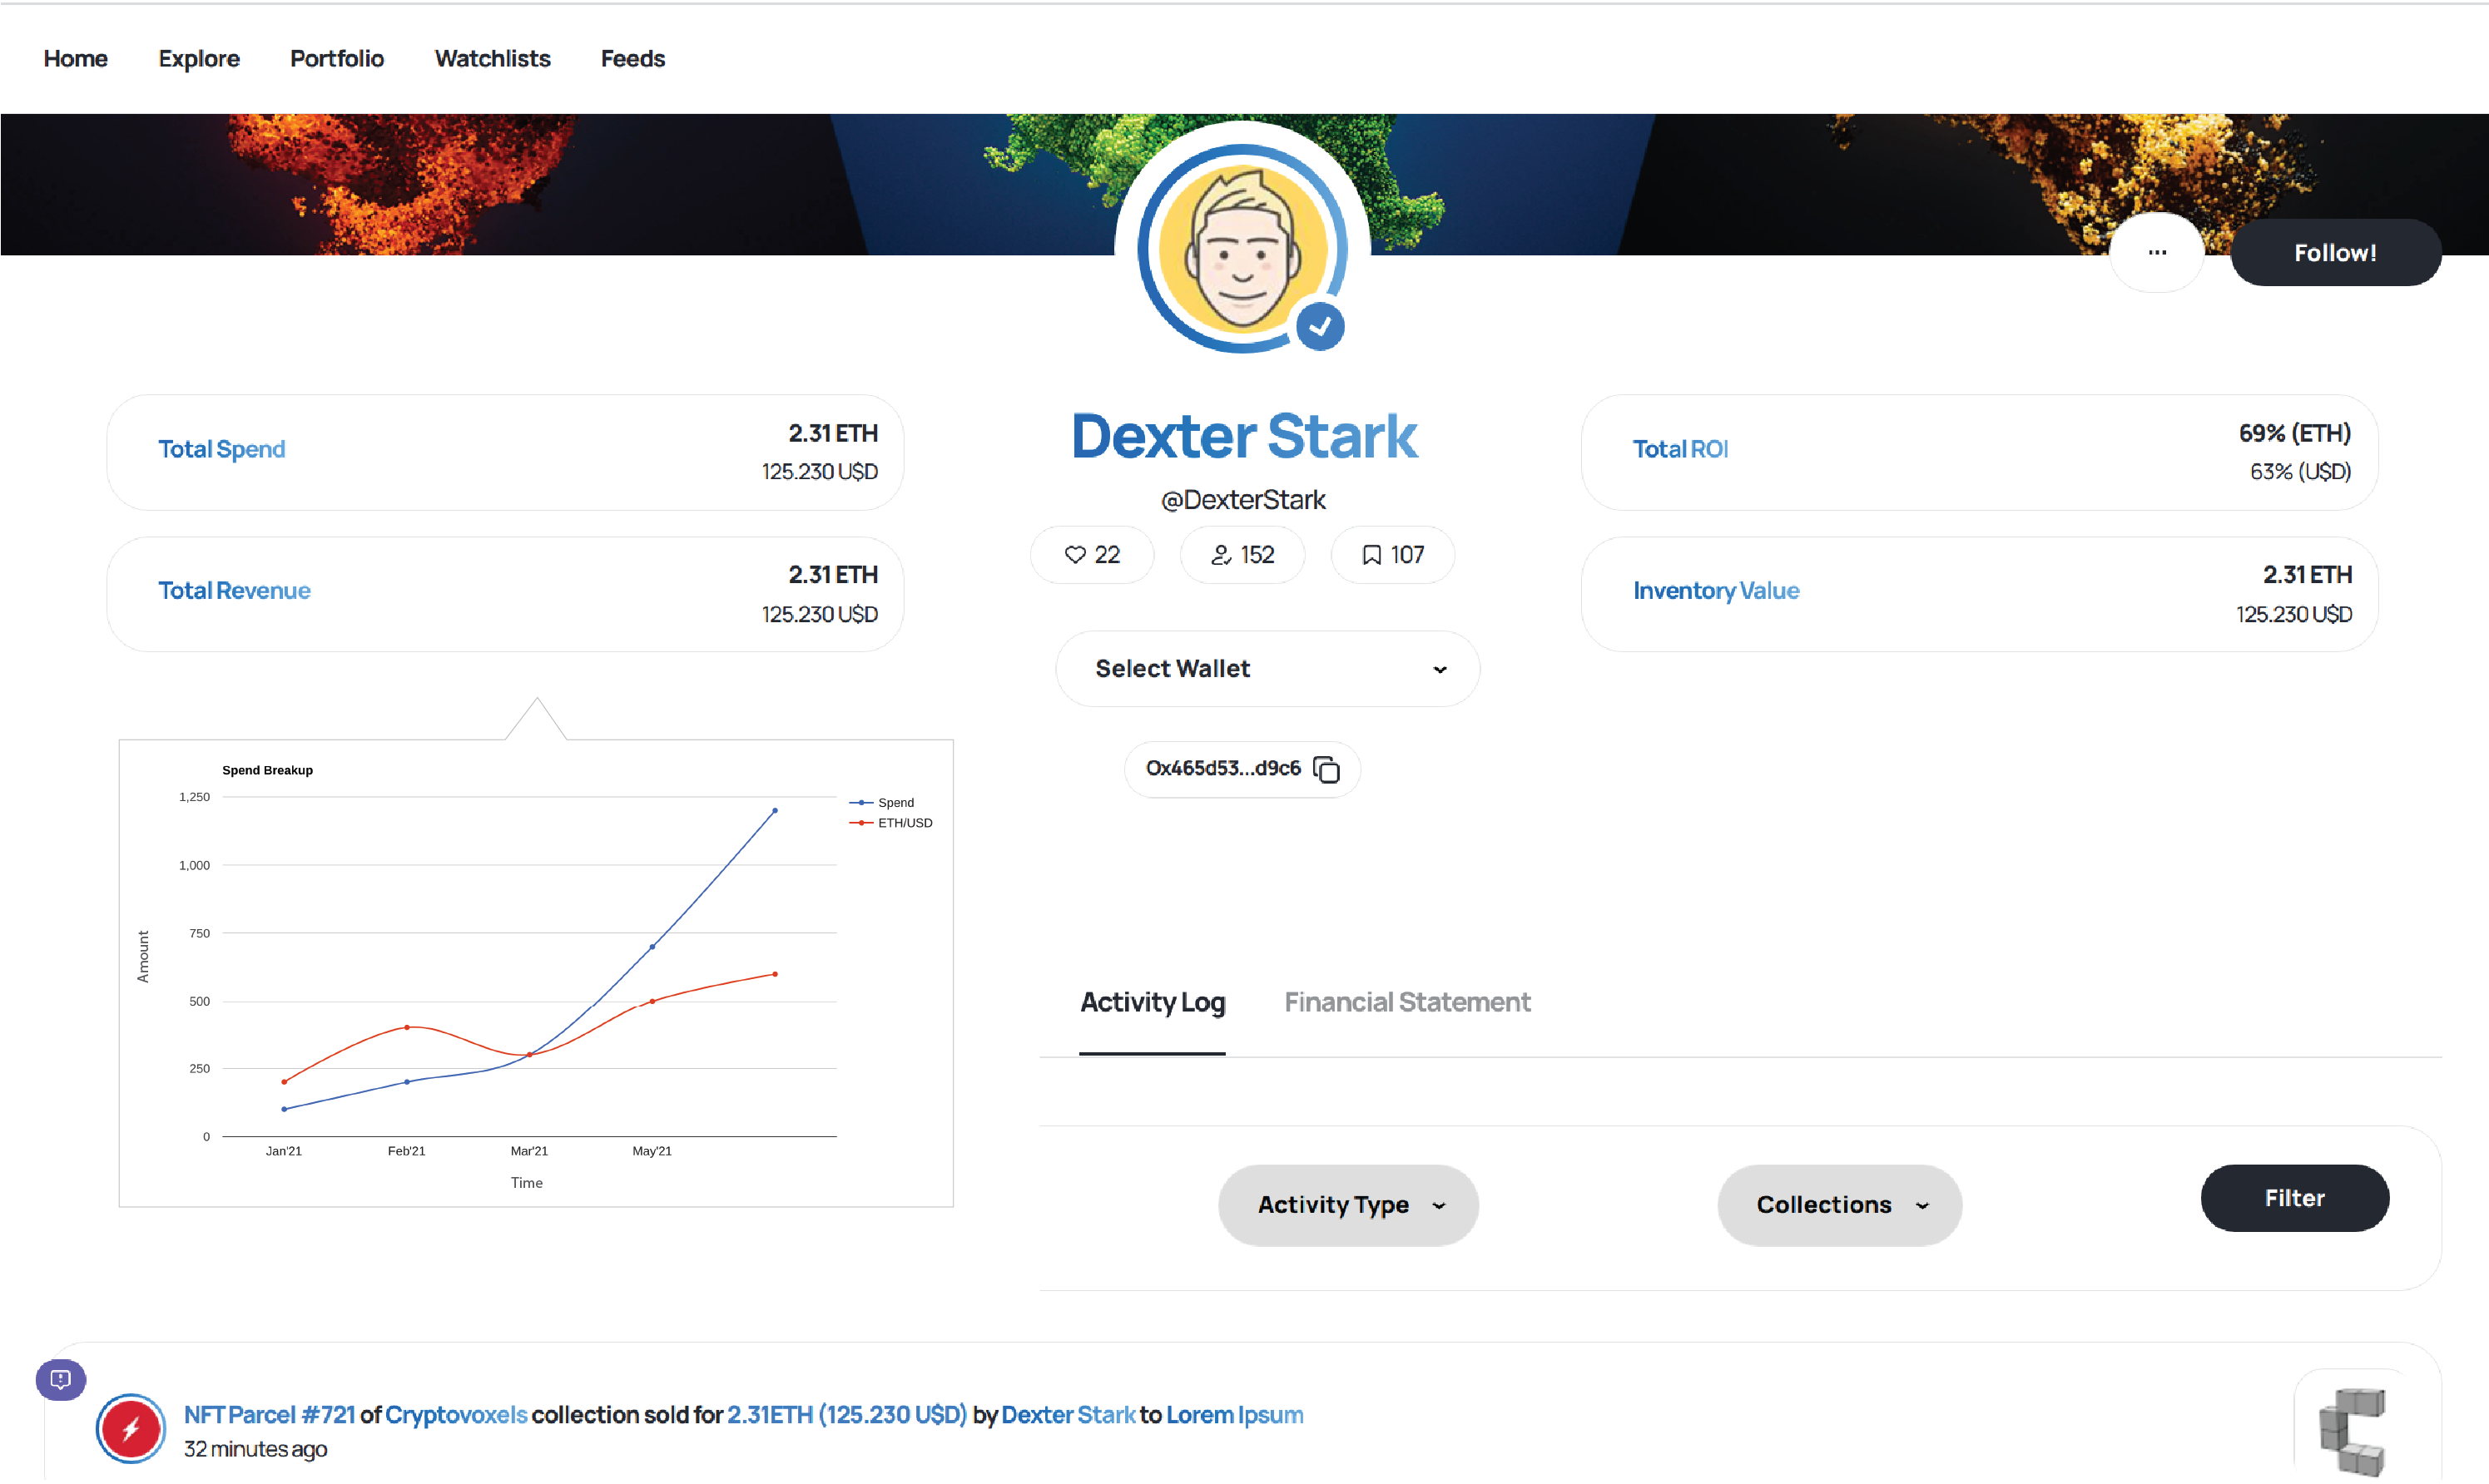This screenshot has height=1484, width=2489.
Task: Open the Cryptovoxels collection link
Action: click(x=456, y=1415)
